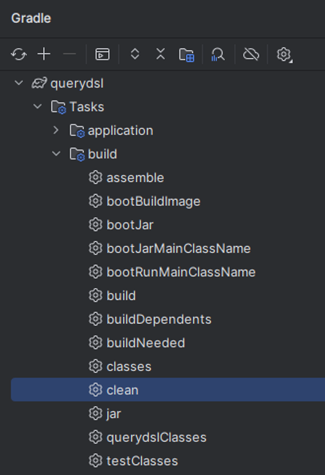The width and height of the screenshot is (325, 475).
Task: Open the Gradle dependency analyzer
Action: pyautogui.click(x=218, y=54)
